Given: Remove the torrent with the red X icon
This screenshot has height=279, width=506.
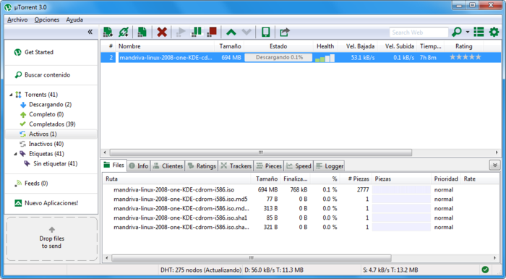Looking at the screenshot, I should coord(162,32).
